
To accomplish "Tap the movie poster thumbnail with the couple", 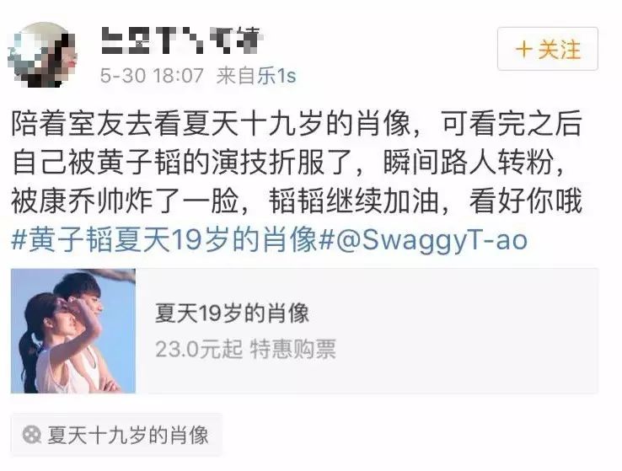I will [x=73, y=331].
